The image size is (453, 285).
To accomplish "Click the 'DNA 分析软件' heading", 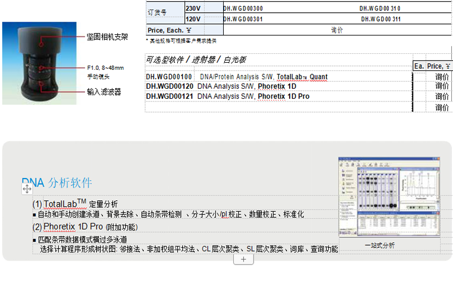I will [57, 183].
